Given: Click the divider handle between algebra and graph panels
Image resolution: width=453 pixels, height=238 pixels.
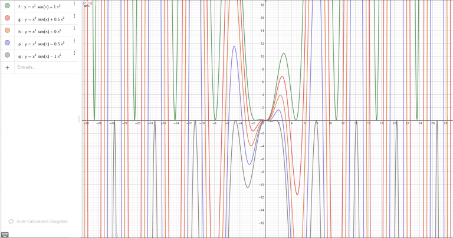Looking at the screenshot, I should coord(79,119).
